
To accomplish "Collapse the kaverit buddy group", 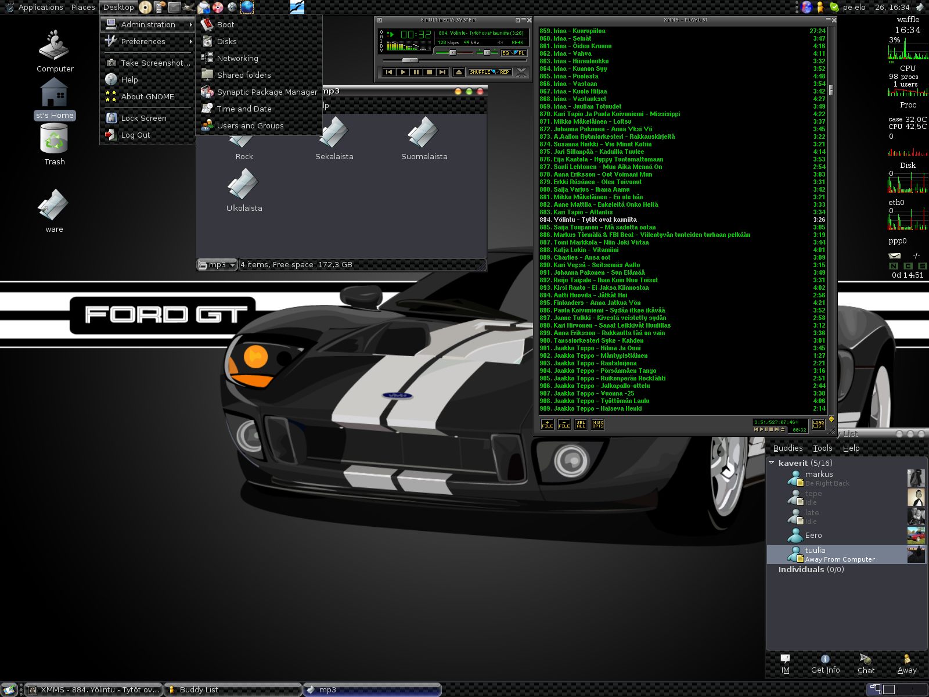I will coord(772,463).
